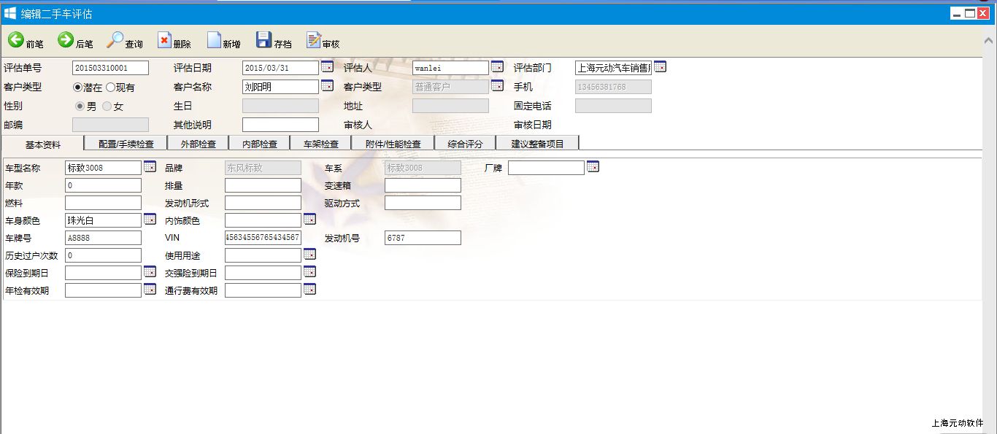Screen dimensions: 997x434
Task: Click the 前笔 previous record arrow icon
Action: pos(15,40)
